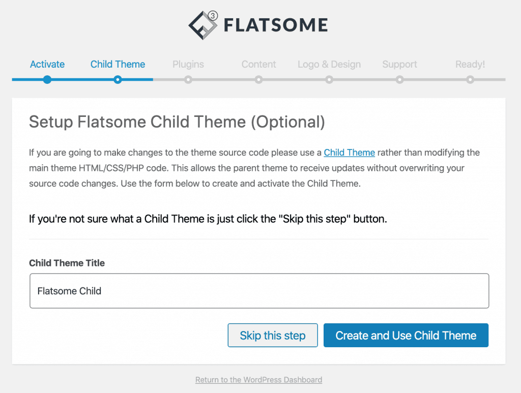Switch to the Plugins step label

pos(188,64)
